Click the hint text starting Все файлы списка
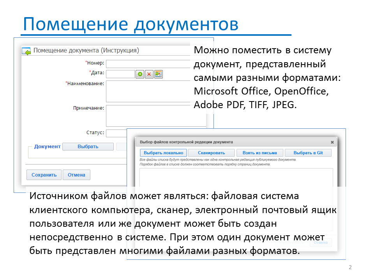This screenshot has width=374, height=280. tap(218, 160)
